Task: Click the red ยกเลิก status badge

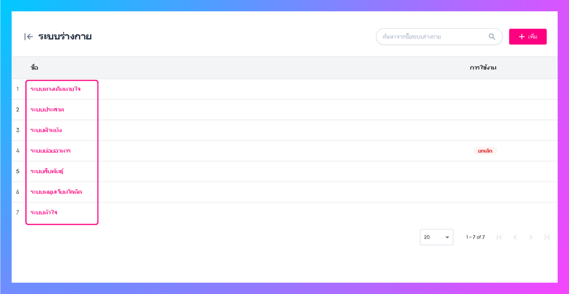Action: point(485,151)
